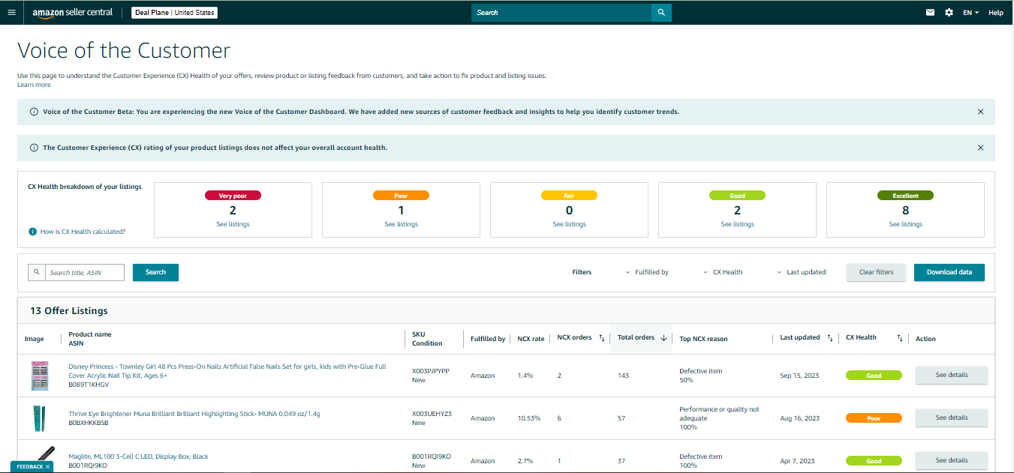Click the Excellent dark green badge
1014x473 pixels.
tap(905, 196)
